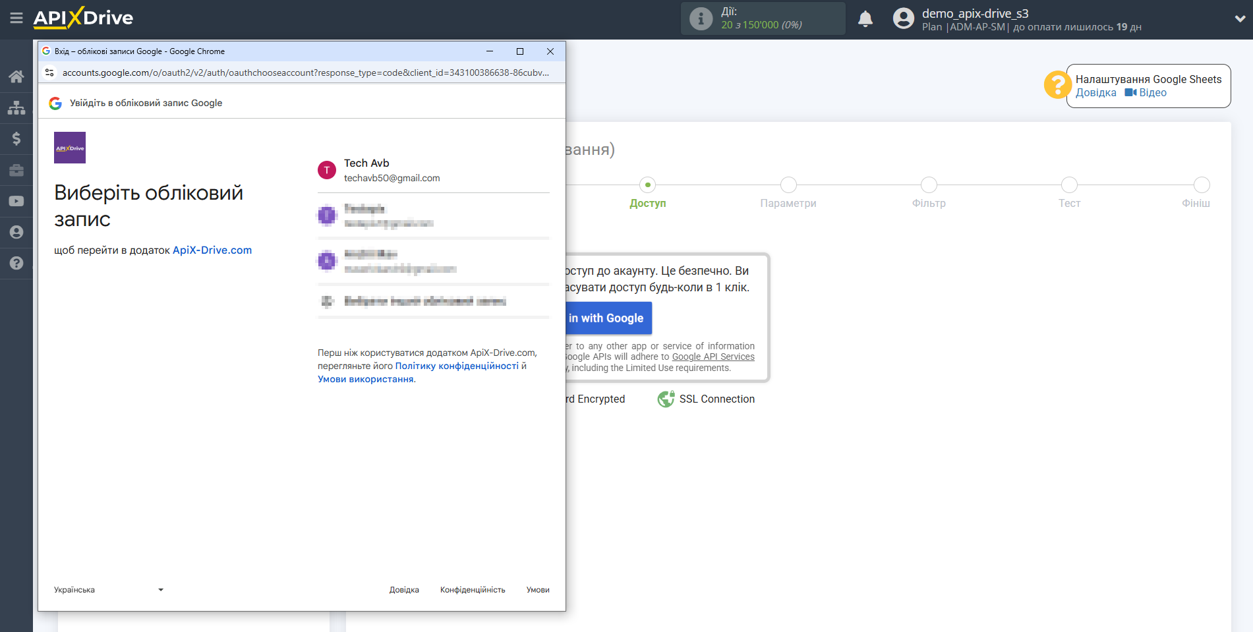Open the notifications bell
This screenshot has height=632, width=1253.
click(865, 19)
